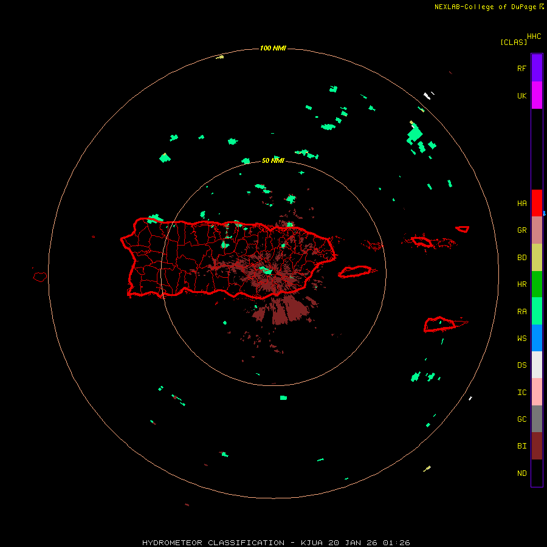Click the Hydrometeor Classification KJUA title caption
This screenshot has height=547, width=547.
click(276, 543)
